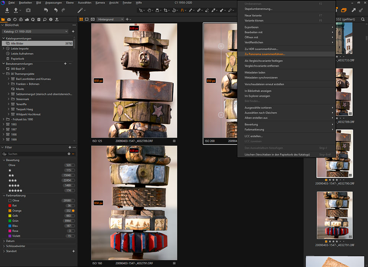368x267 pixels.
Task: Click the Import images toolbar icon
Action: pos(7,10)
